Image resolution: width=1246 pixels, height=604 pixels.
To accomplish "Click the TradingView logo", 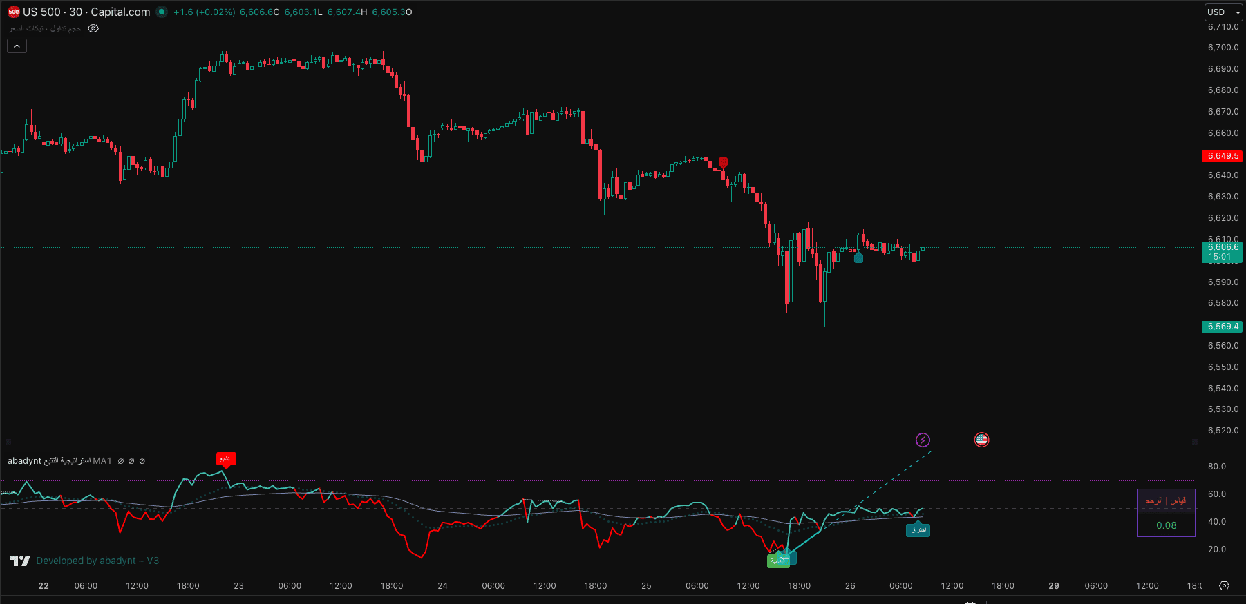I will click(x=20, y=561).
